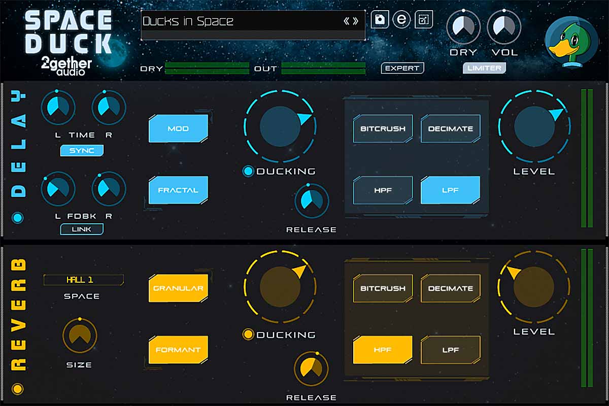The image size is (609, 406).
Task: Save the current preset using the disk icon
Action: [x=381, y=19]
